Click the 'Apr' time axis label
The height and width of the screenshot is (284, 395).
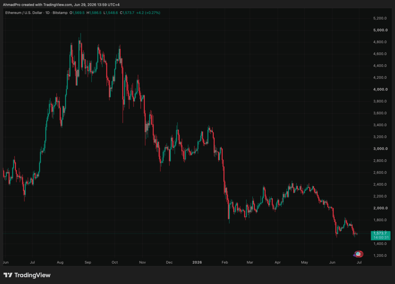pos(277,262)
